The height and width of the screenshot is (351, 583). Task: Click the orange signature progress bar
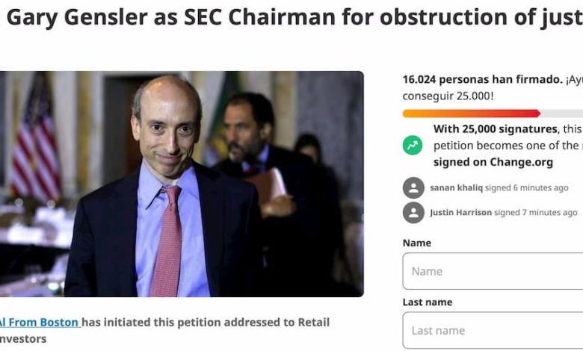pyautogui.click(x=471, y=114)
